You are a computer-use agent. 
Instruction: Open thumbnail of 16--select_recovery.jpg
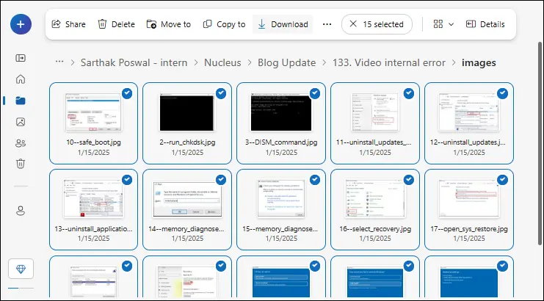point(375,199)
